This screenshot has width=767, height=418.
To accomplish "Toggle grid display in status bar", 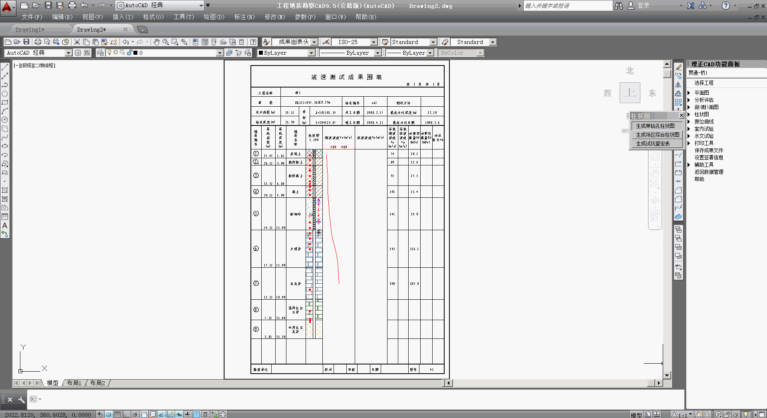I will click(117, 414).
